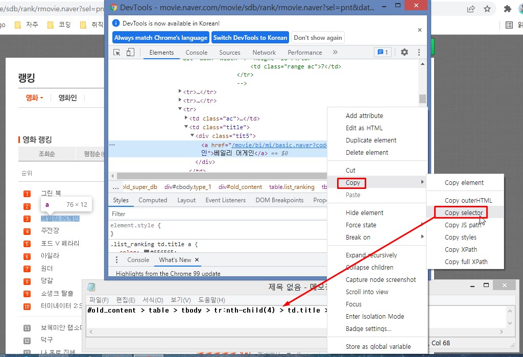Select Store as global variable
523x357 pixels.
[377, 346]
